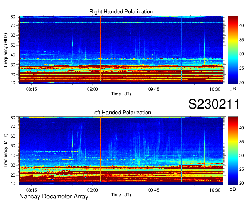Click the 35 dB tick on Left Handed color bar
This screenshot has height=201, width=248.
pyautogui.click(x=241, y=142)
